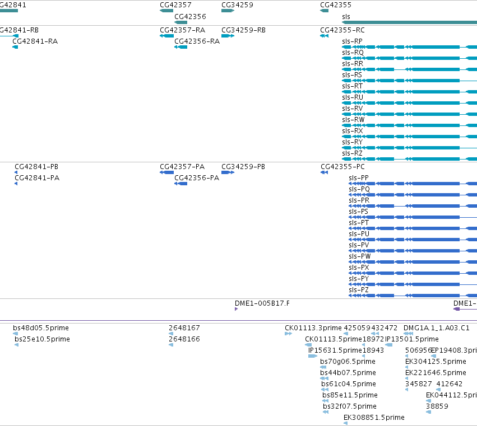Image resolution: width=477 pixels, height=426 pixels.
Task: Open the sls-RX transcript
Action: (352, 131)
